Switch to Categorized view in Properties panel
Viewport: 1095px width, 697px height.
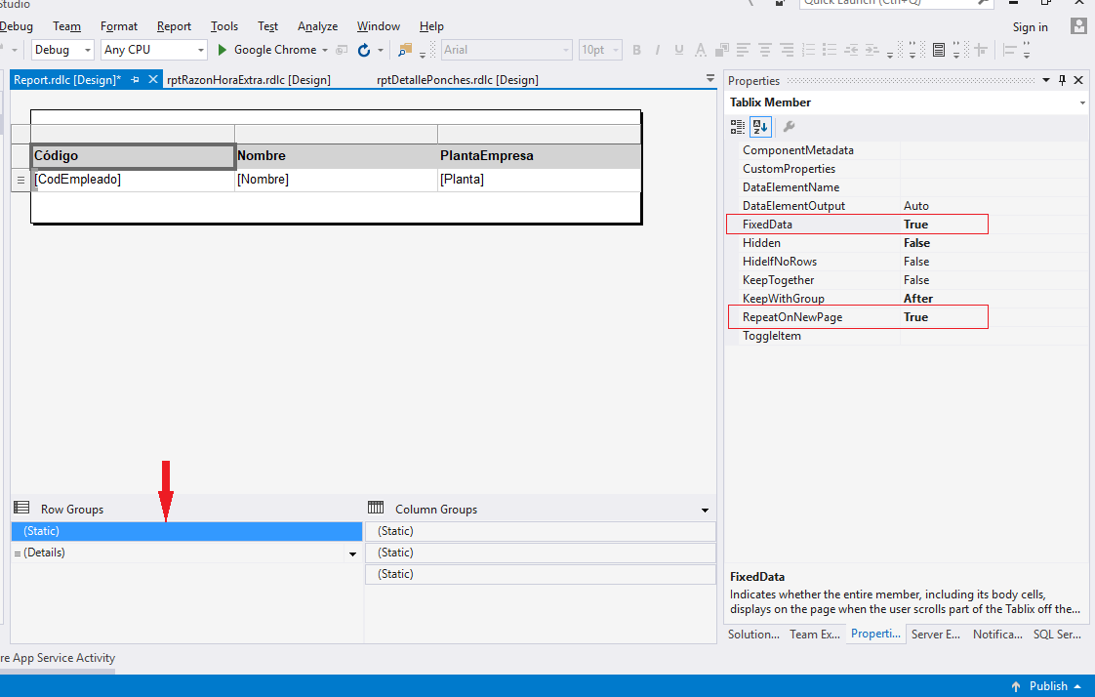(x=736, y=126)
